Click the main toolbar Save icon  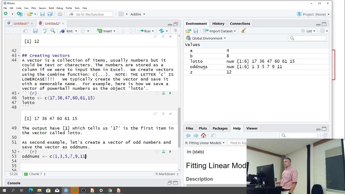(x=42, y=14)
